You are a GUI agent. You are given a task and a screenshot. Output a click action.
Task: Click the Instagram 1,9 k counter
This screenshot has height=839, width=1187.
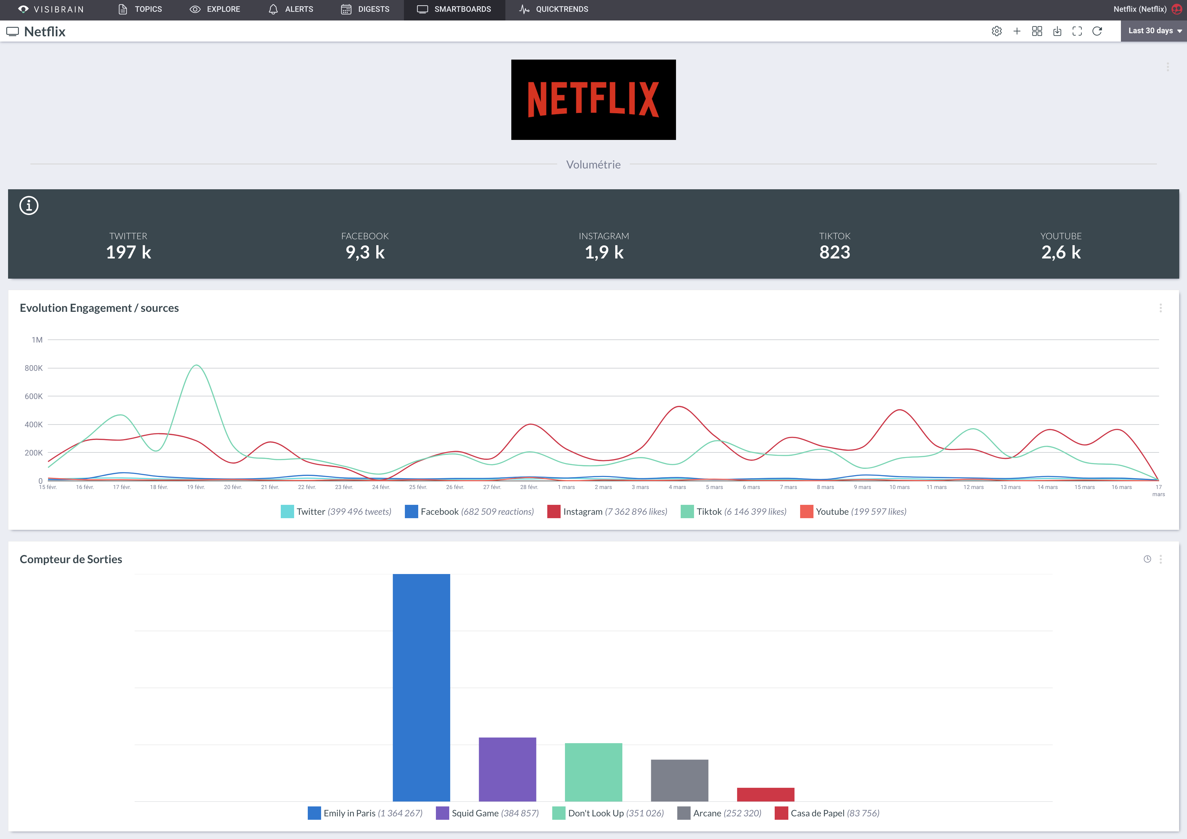tap(604, 246)
